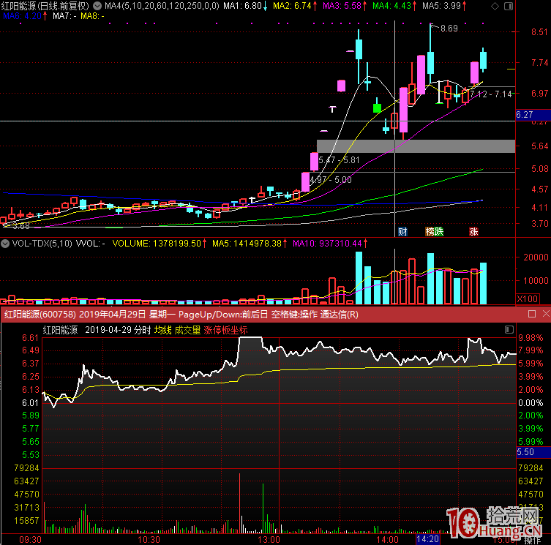This screenshot has height=545, width=551.
Task: Click the 7.12 - 7.14 gap annotation
Action: (491, 94)
